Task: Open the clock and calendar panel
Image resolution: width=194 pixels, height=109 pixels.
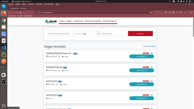Action: (101, 1)
